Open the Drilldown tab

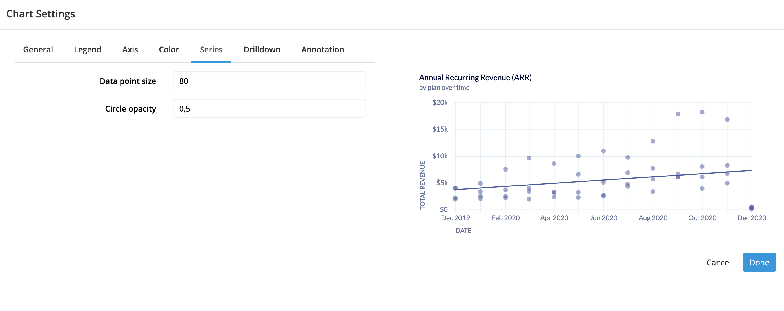(x=262, y=50)
